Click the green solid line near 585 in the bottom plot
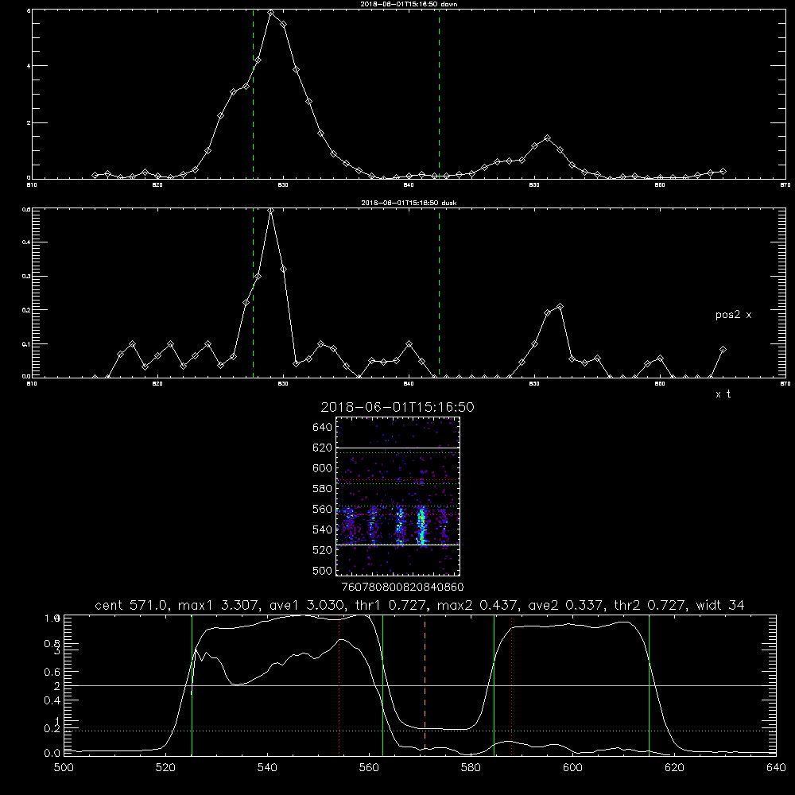The height and width of the screenshot is (795, 795). point(494,685)
